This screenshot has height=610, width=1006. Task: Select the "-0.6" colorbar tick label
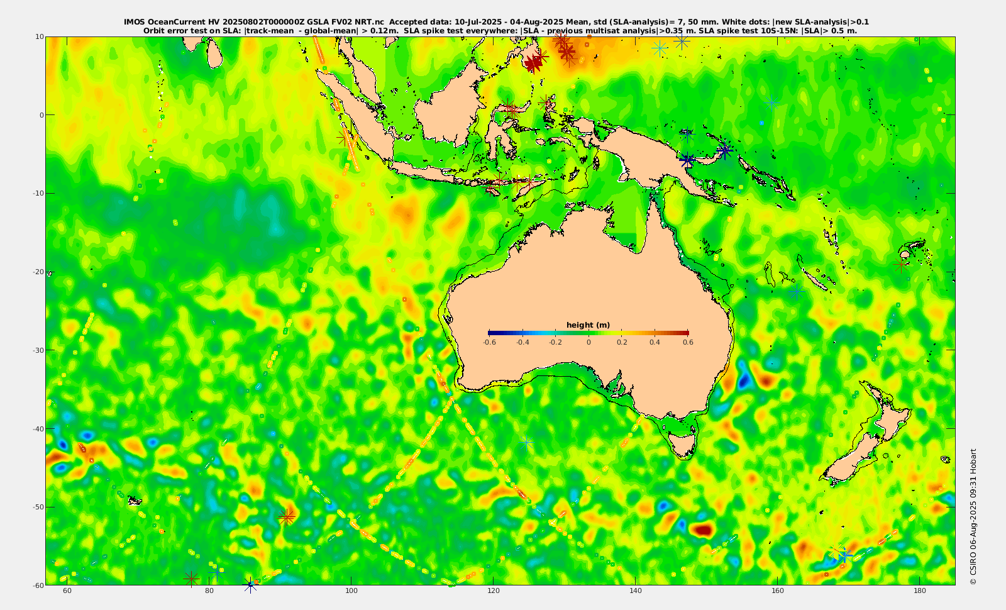489,342
